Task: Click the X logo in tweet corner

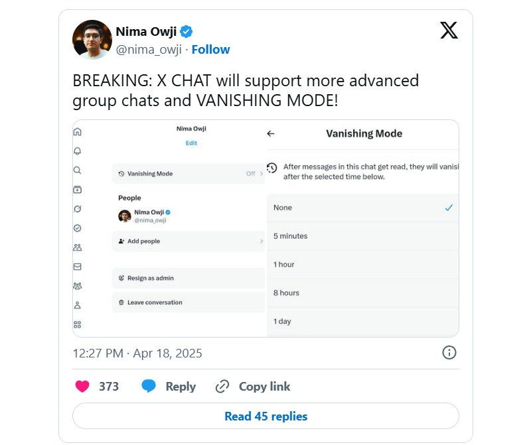Action: coord(449,30)
